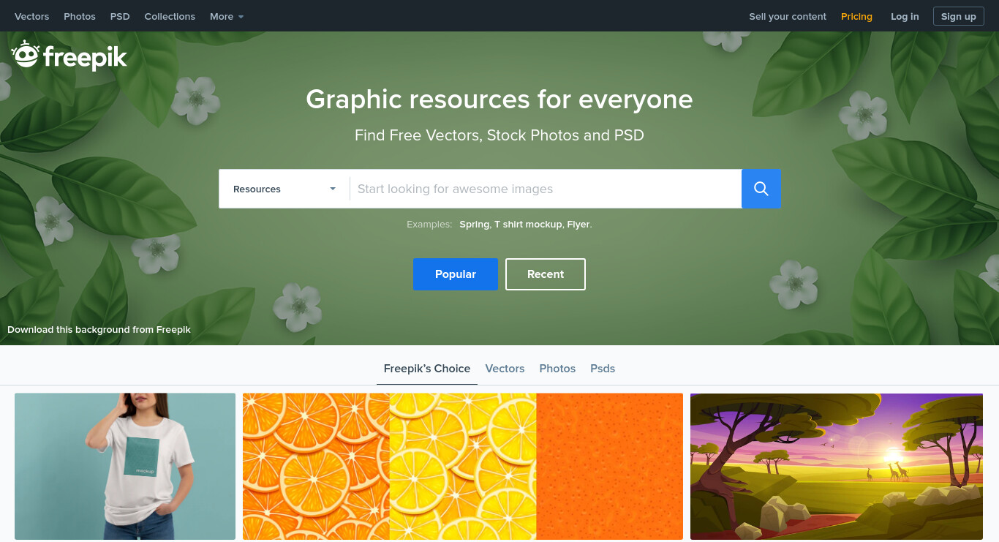The image size is (999, 542).
Task: Click the Freepik logo
Action: coord(69,56)
